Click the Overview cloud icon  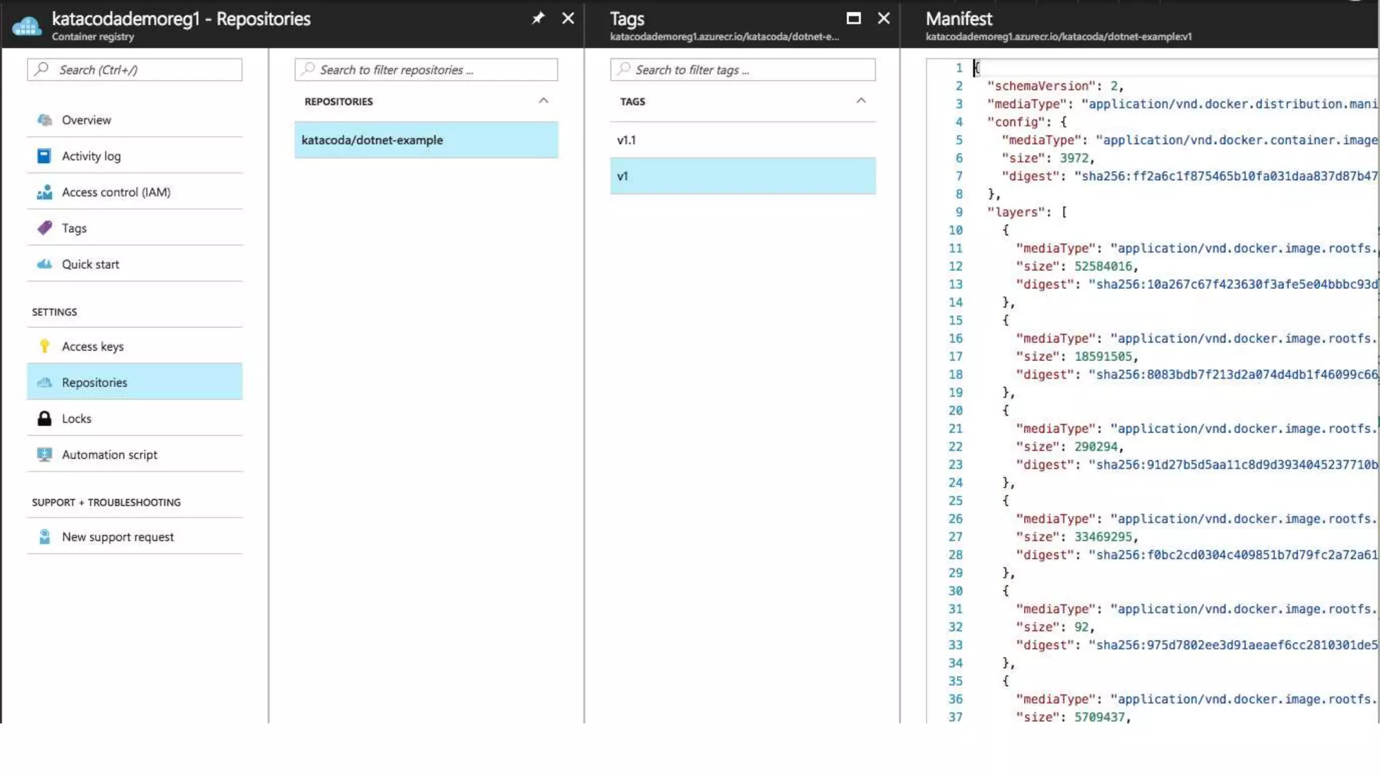44,120
